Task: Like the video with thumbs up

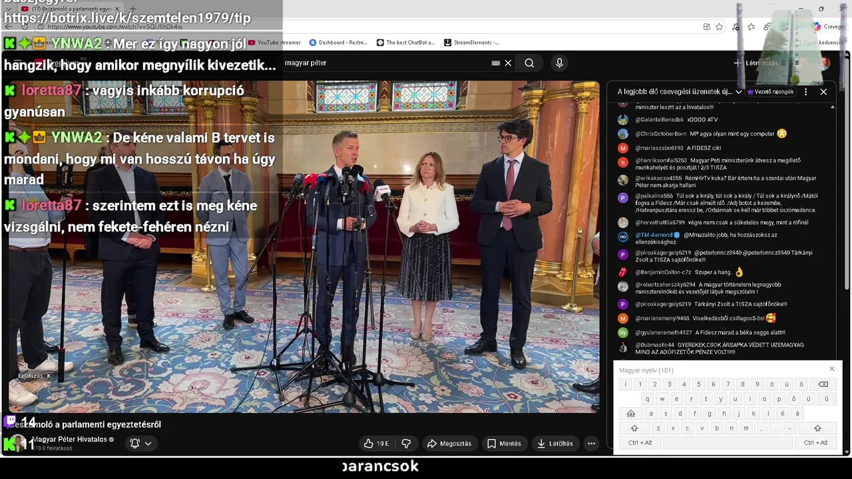Action: pos(376,443)
